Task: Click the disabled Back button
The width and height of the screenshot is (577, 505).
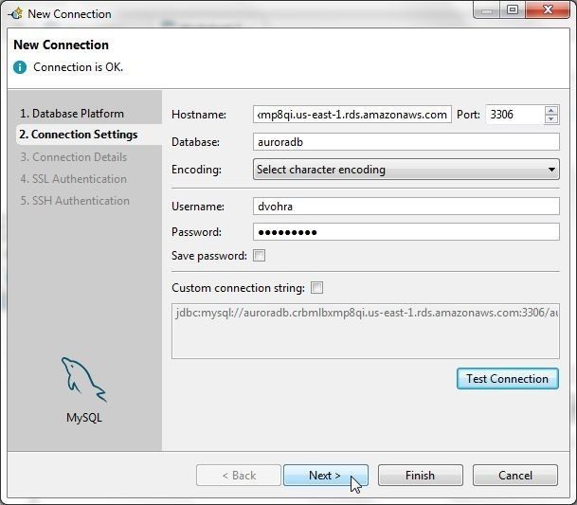Action: [239, 476]
